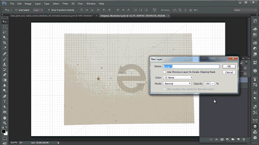Click the background color swatch

(x=6, y=133)
